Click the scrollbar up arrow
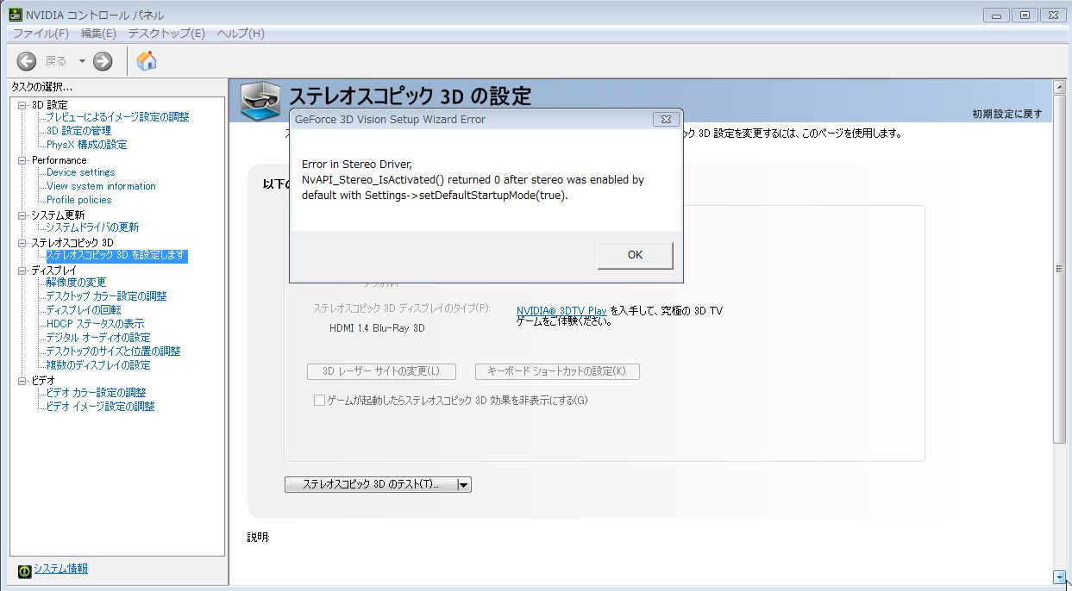This screenshot has width=1072, height=591. (x=1060, y=87)
